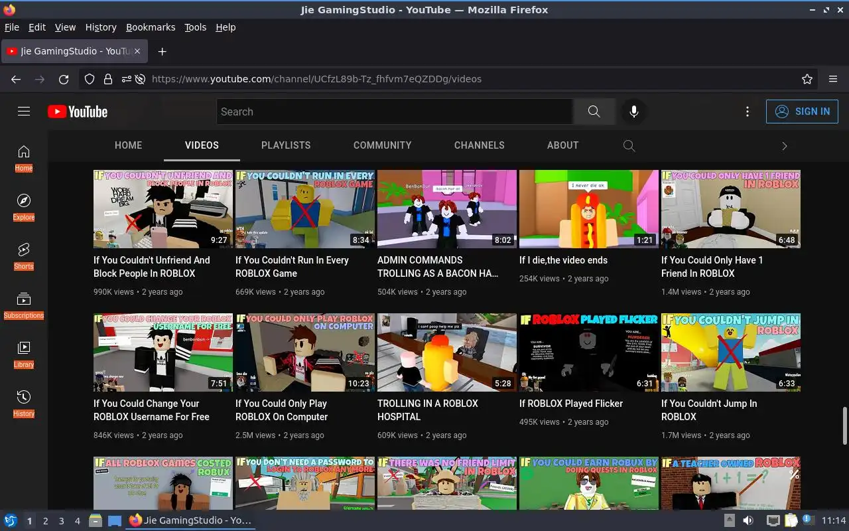The image size is (849, 531).
Task: Open file manager from taskbar
Action: [96, 520]
